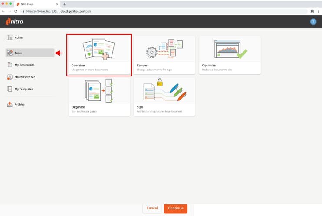The height and width of the screenshot is (216, 322).
Task: Choose the Convert file type tool
Action: click(164, 55)
